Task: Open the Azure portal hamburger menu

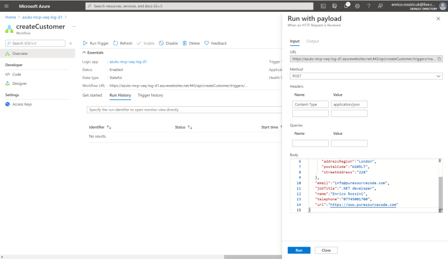Action: click(7, 6)
